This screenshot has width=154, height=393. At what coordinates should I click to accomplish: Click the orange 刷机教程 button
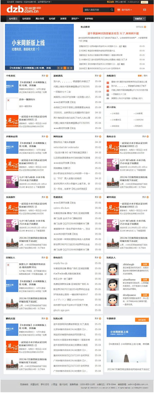tap(142, 320)
